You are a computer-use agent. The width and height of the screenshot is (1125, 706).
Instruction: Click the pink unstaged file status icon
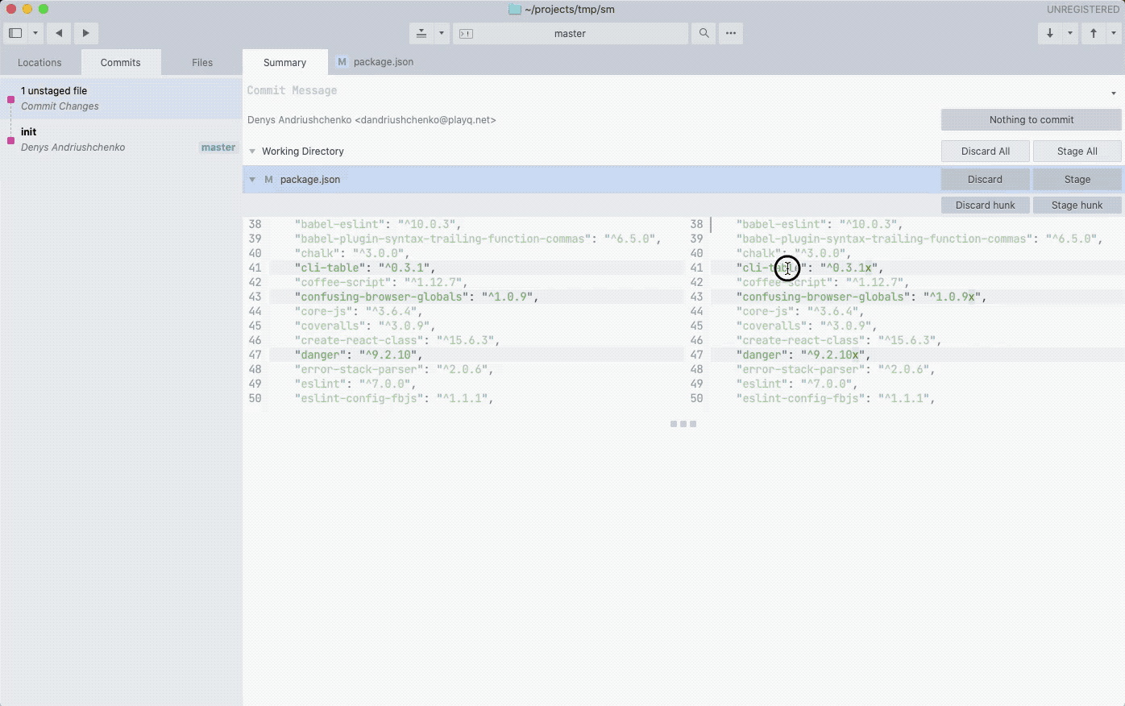pos(11,98)
